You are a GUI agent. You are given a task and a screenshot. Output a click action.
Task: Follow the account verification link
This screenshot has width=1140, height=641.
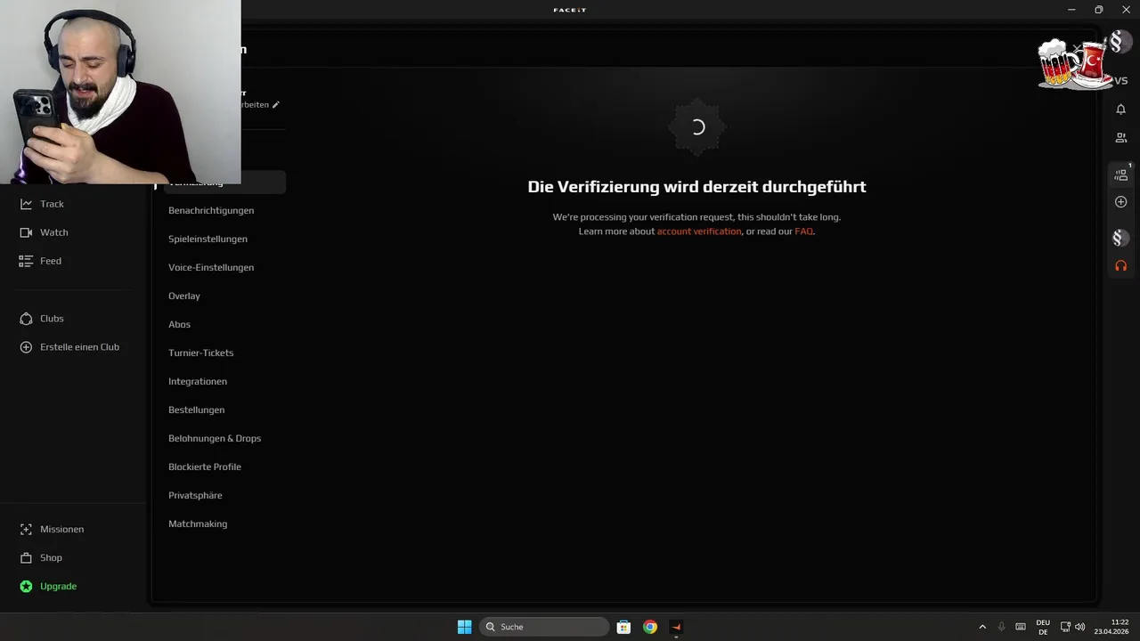[x=699, y=231]
